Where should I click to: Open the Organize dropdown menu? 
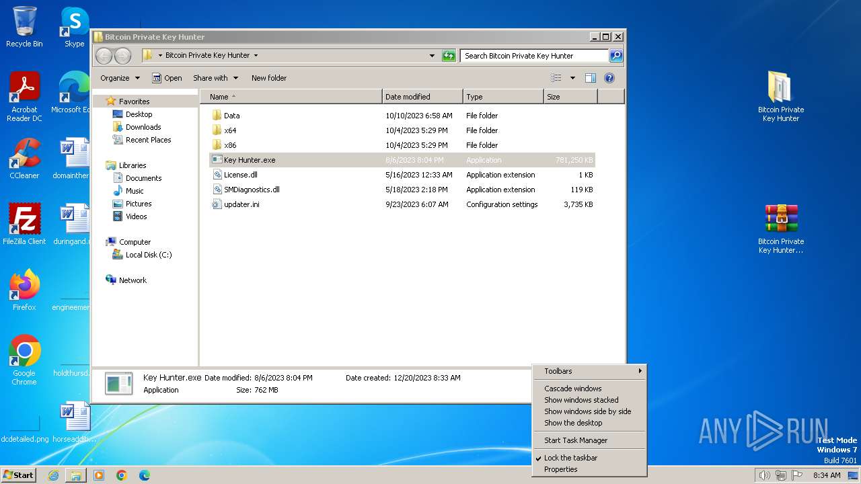tap(120, 78)
